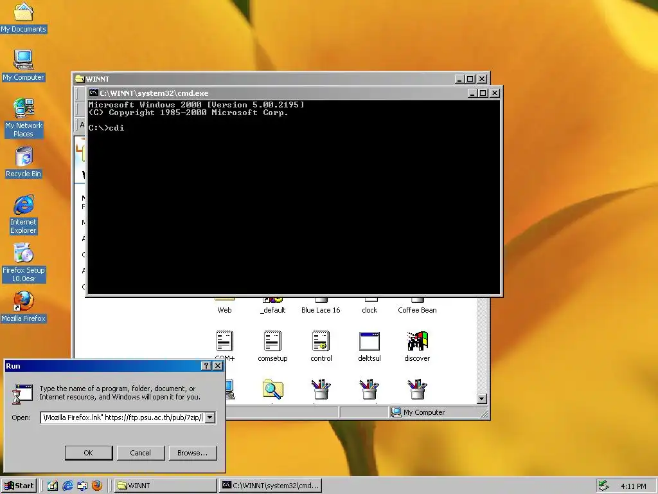Click inside the command prompt console area
This screenshot has height=494, width=658.
click(294, 197)
